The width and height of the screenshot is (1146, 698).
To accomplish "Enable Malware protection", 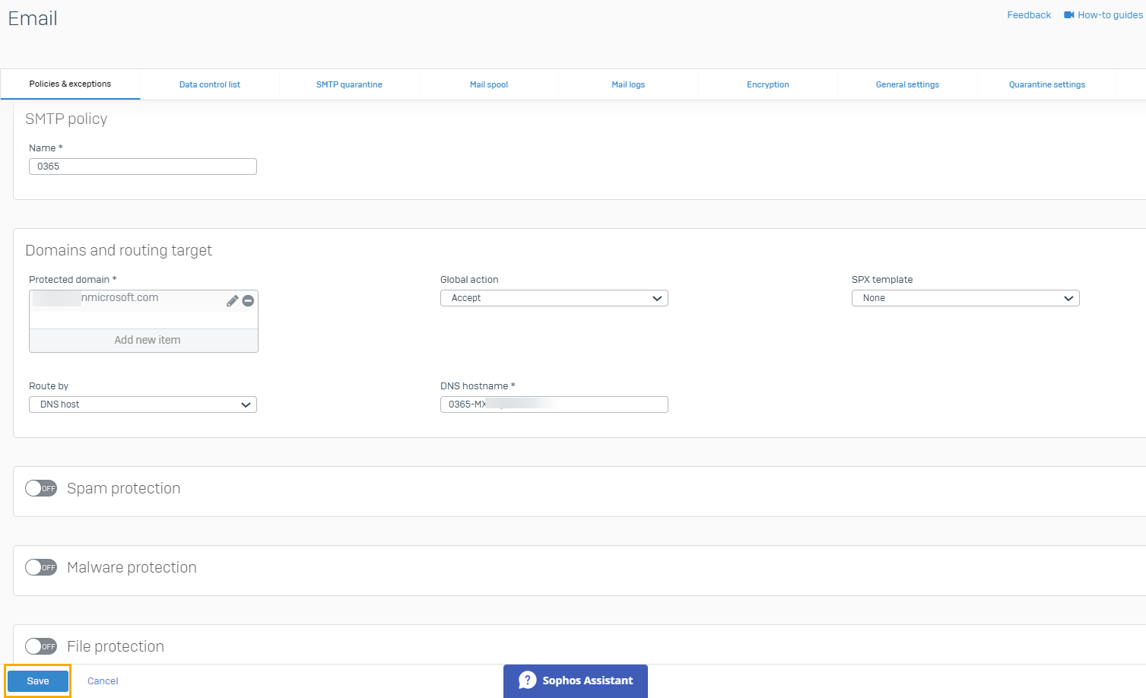I will click(x=41, y=566).
